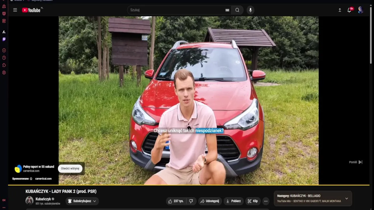Go to the YouTube home logo
Viewport: 374px width, 210px height.
(x=32, y=10)
